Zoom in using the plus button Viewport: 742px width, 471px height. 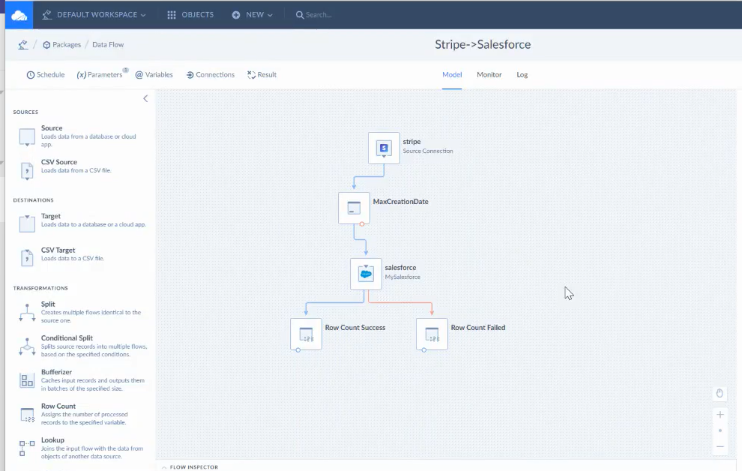tap(720, 415)
